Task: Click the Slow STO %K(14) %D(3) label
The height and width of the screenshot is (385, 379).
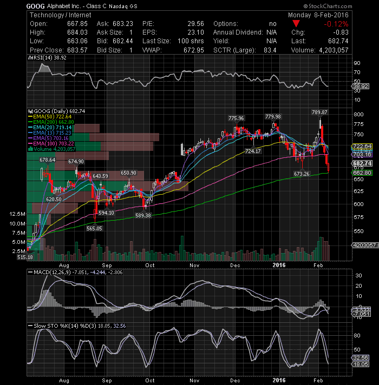Action: 64,326
